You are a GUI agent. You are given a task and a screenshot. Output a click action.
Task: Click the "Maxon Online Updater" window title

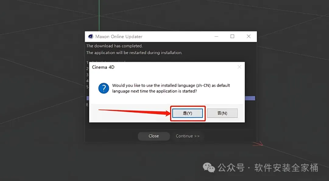pos(119,37)
